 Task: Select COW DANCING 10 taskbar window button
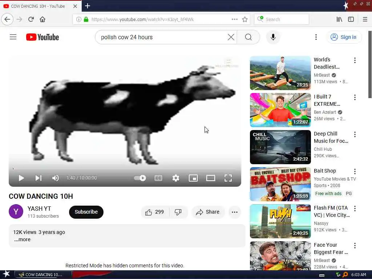(43, 275)
